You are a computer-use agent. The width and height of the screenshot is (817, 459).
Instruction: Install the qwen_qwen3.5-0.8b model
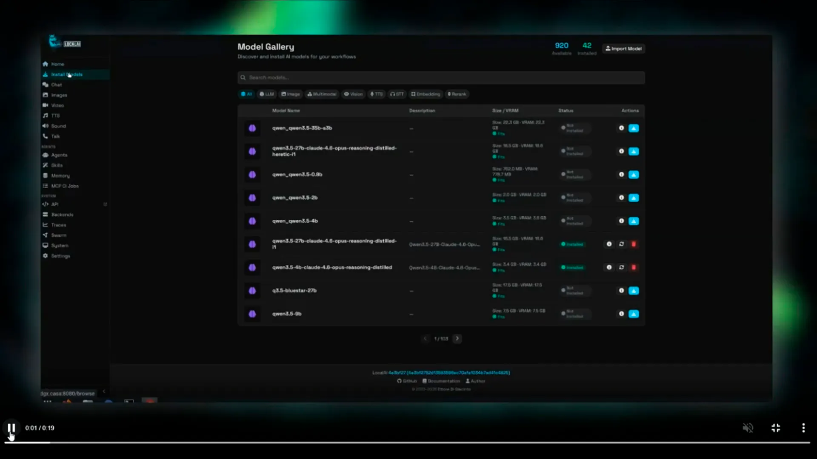pos(634,175)
